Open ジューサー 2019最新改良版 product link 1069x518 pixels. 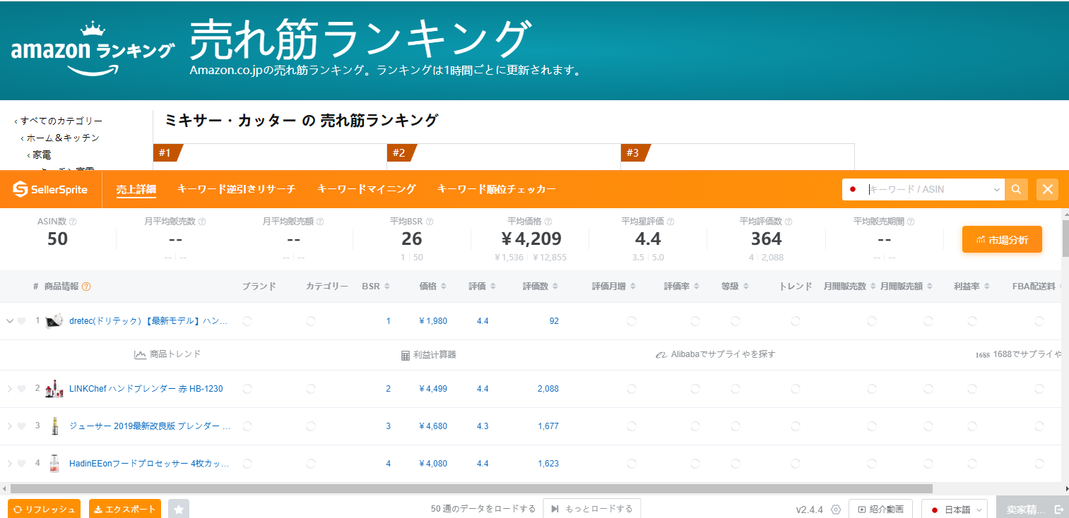(x=150, y=426)
